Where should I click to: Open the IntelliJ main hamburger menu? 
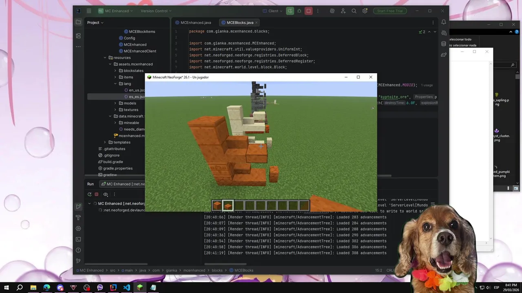89,11
